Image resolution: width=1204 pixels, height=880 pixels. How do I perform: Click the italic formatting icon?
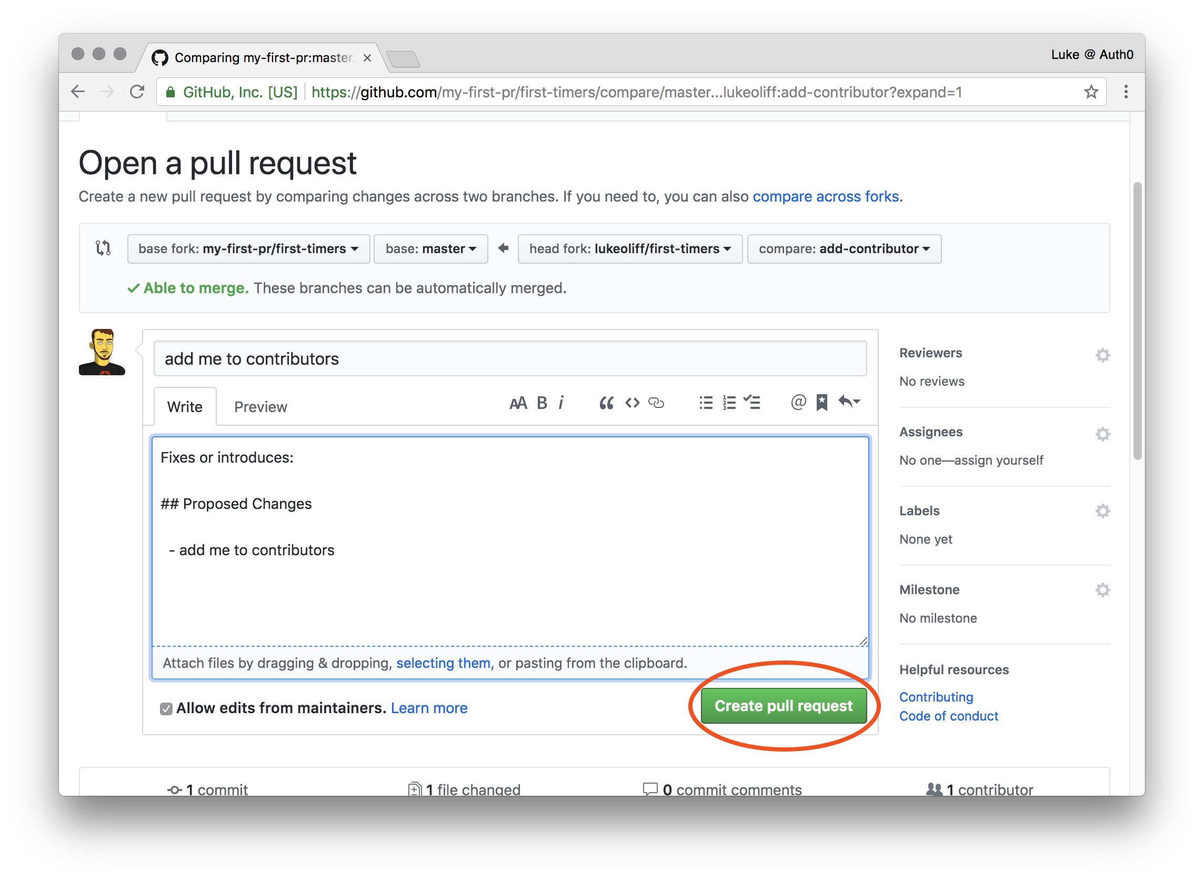coord(561,403)
